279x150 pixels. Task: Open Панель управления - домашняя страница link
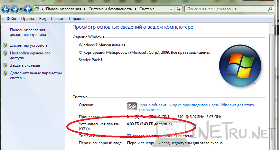click(29, 33)
